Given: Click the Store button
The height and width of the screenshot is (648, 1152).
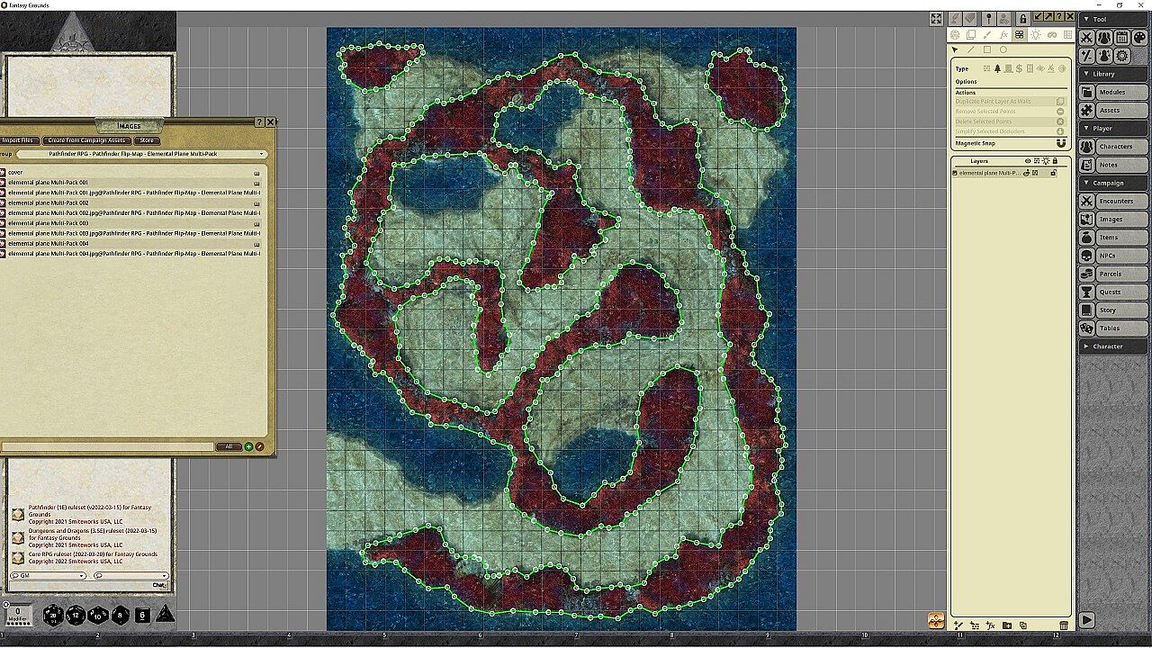Looking at the screenshot, I should 147,140.
